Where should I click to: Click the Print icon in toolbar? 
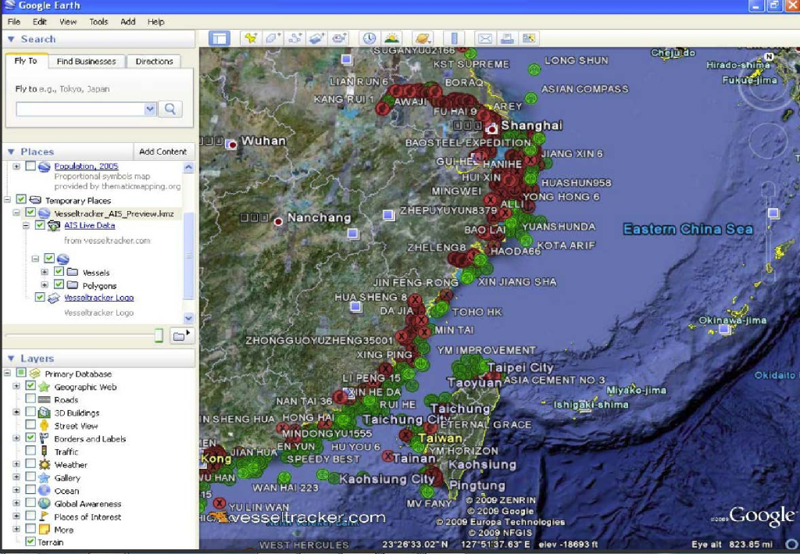(507, 38)
